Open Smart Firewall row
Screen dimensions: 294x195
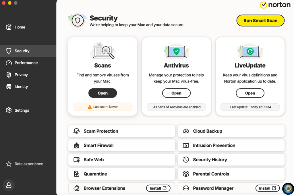tap(122, 146)
